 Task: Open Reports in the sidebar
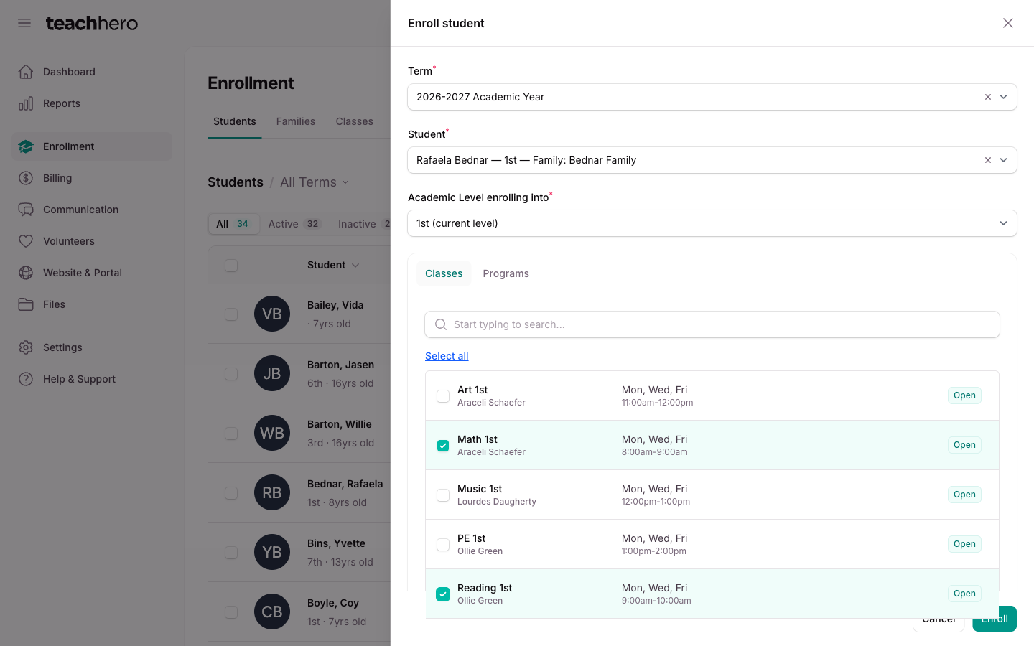point(92,103)
